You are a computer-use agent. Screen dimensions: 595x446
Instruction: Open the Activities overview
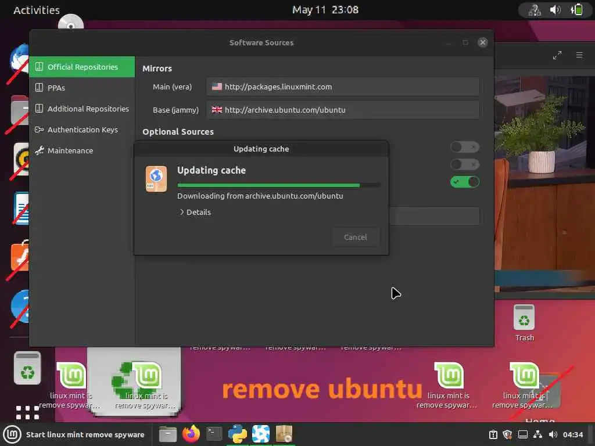tap(37, 10)
